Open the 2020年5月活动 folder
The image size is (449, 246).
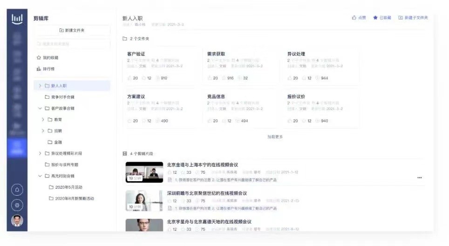(66, 187)
